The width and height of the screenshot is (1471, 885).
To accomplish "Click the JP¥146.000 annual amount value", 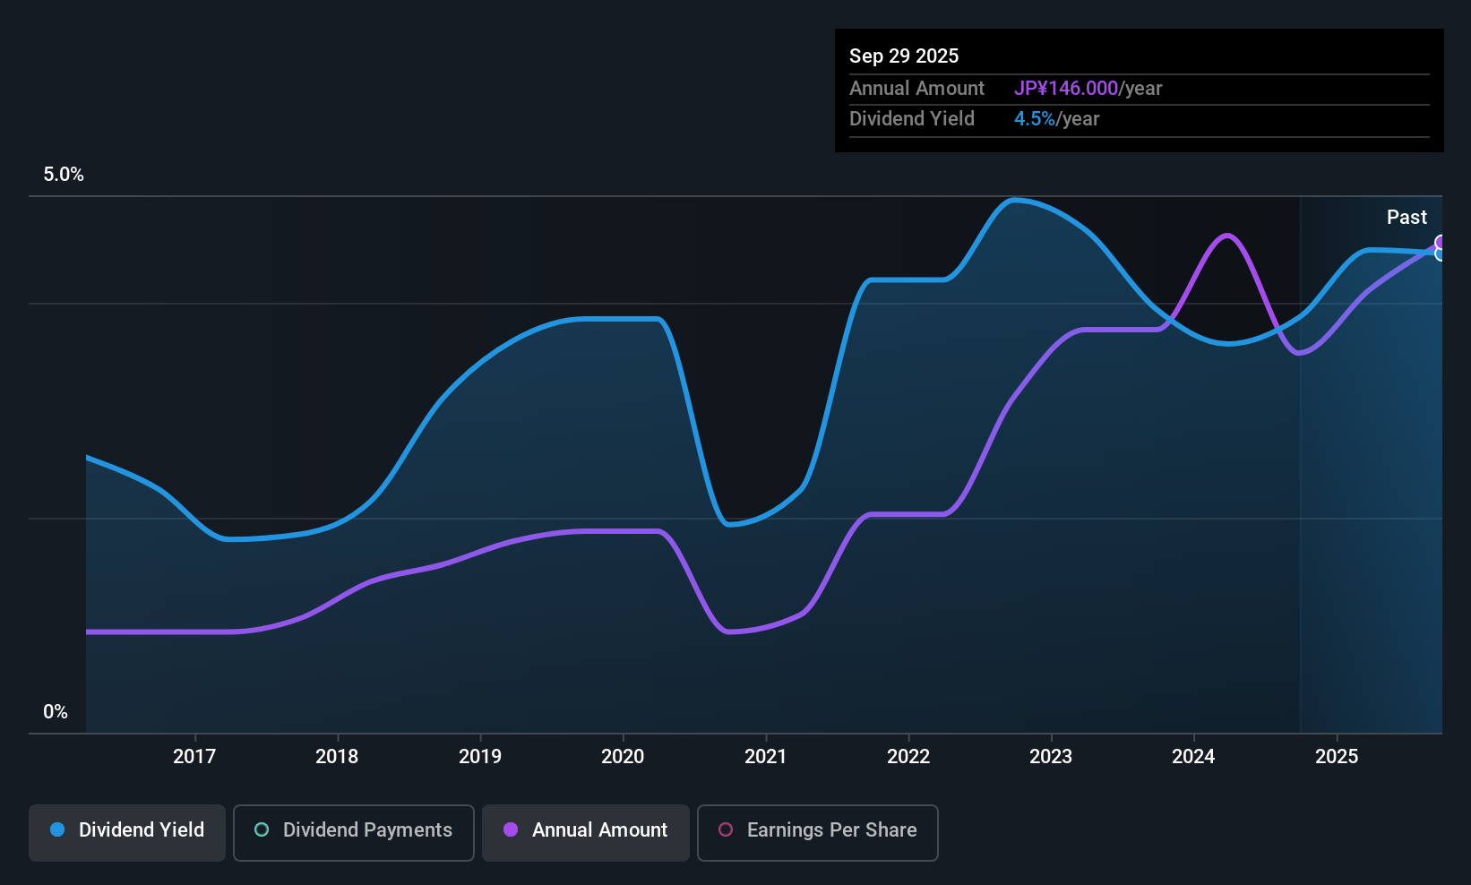I will click(1066, 89).
